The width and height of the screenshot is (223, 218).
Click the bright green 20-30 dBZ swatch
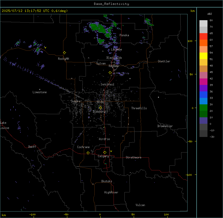tap(203, 108)
